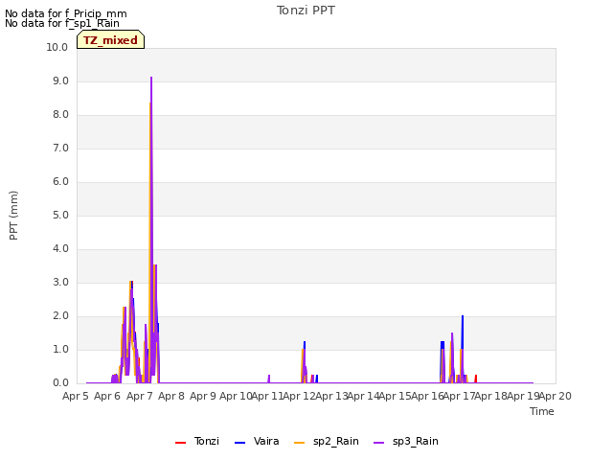Click the Apr 9 x-axis tick label
This screenshot has height=460, width=613.
[x=203, y=396]
